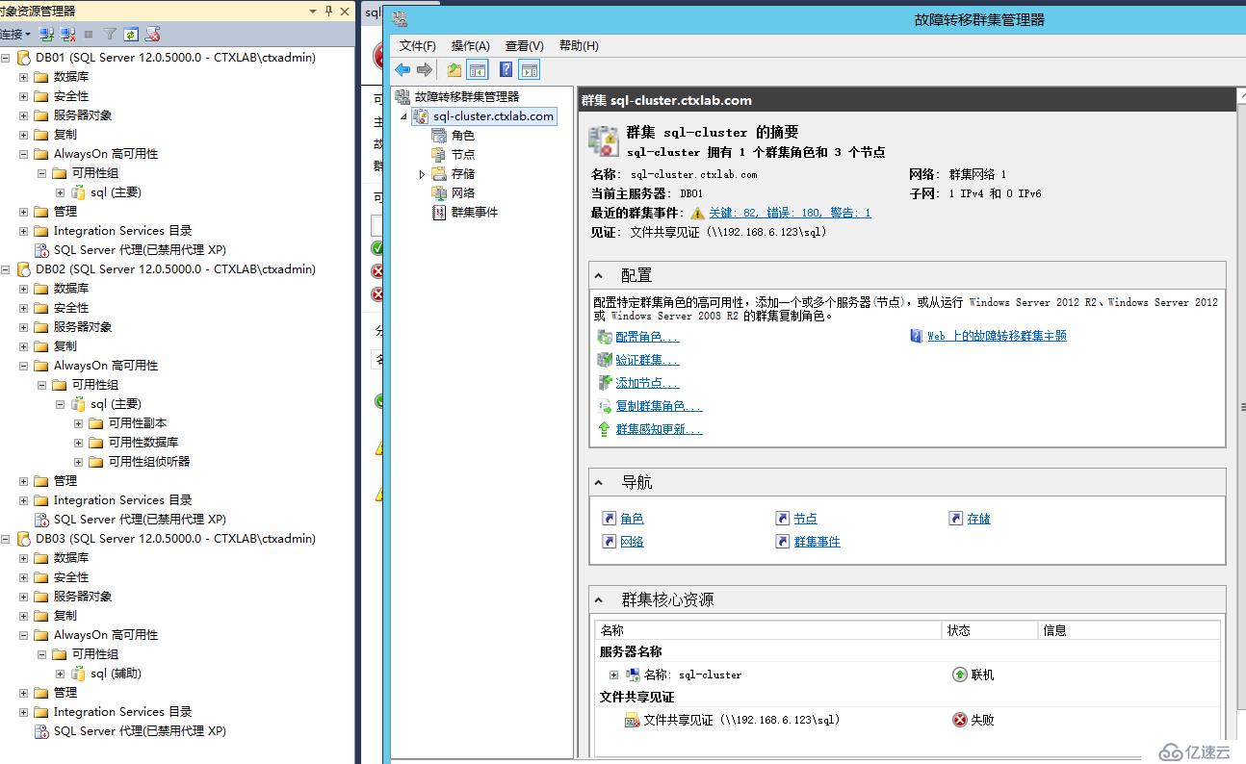
Task: Select 故障转移群集管理器 root tree node
Action: pyautogui.click(x=467, y=96)
